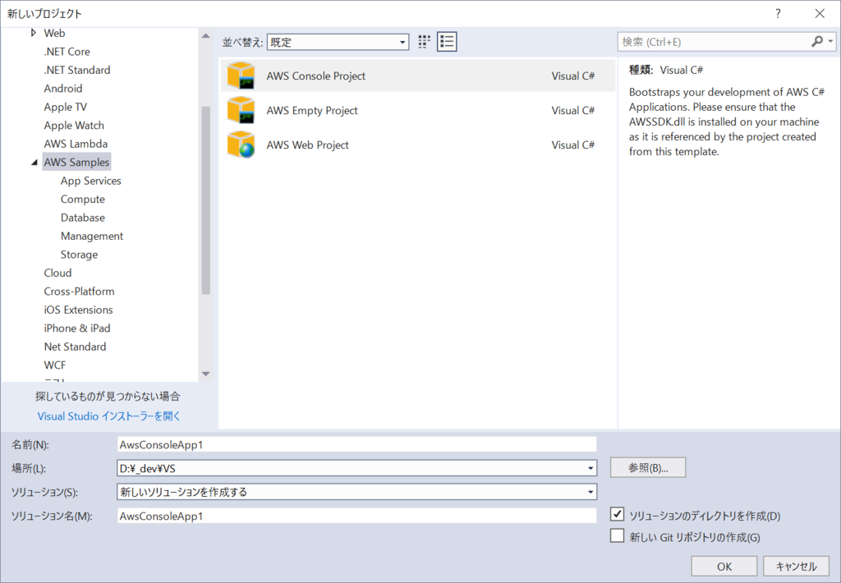The height and width of the screenshot is (583, 841).
Task: Expand the Web tree node arrow
Action: point(33,33)
